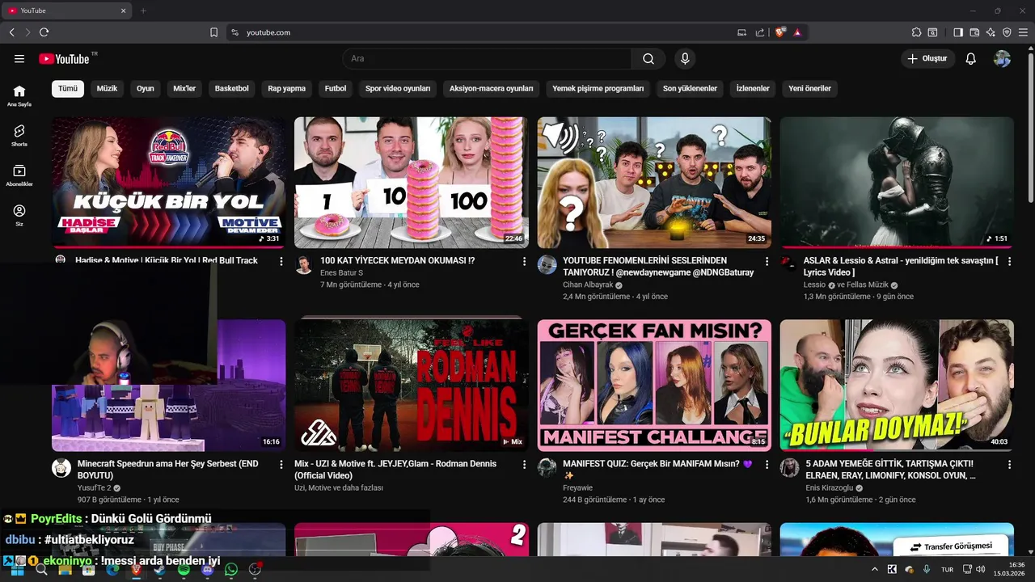Image resolution: width=1035 pixels, height=582 pixels.
Task: Open the YouTube hamburger guide menu
Action: pos(19,58)
